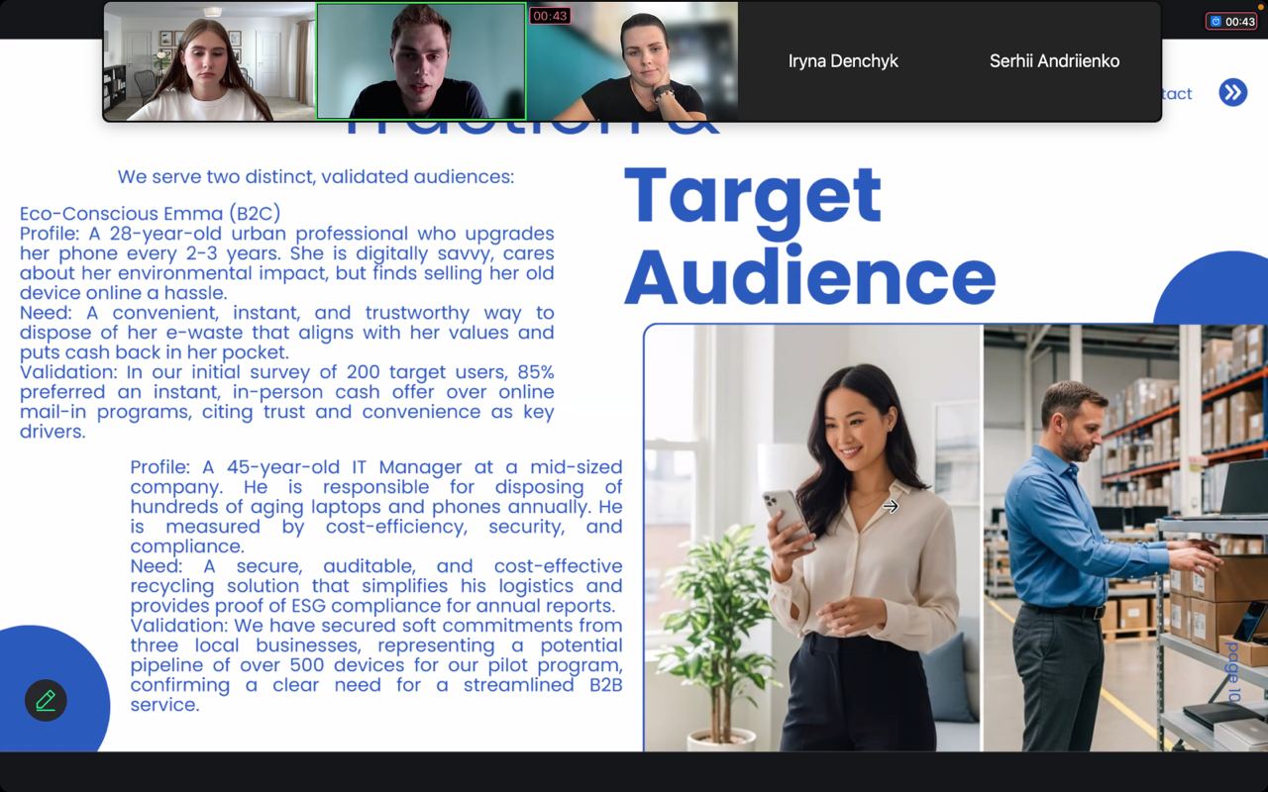Viewport: 1268px width, 792px height.
Task: Click the "Target Audience" slide heading
Action: pos(809,236)
